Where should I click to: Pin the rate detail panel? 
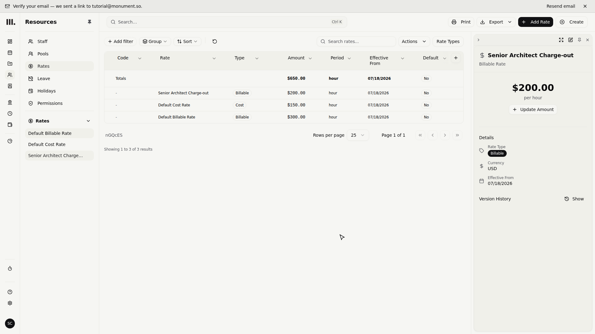[x=580, y=40]
